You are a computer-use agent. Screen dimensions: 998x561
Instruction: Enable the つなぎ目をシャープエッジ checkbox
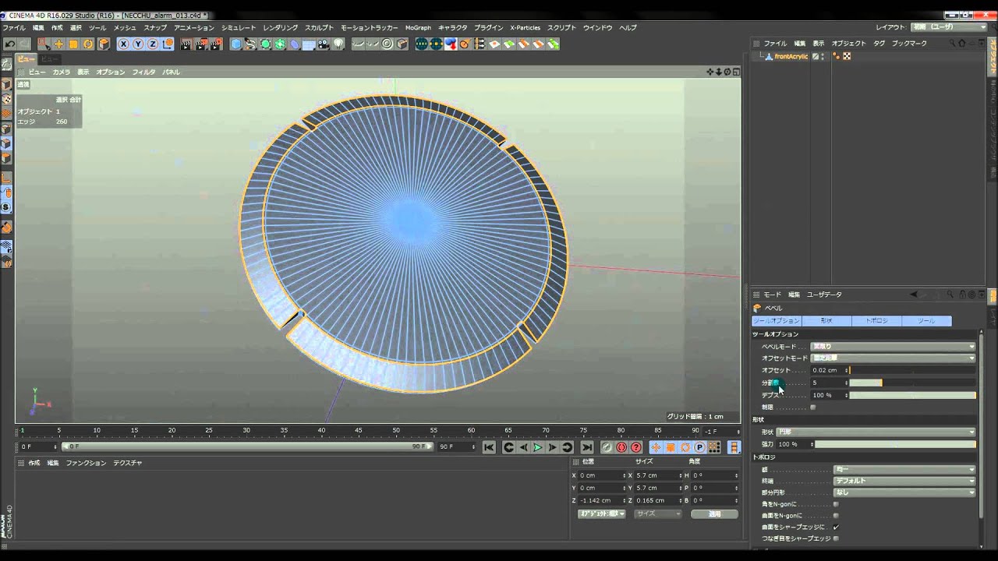[836, 538]
